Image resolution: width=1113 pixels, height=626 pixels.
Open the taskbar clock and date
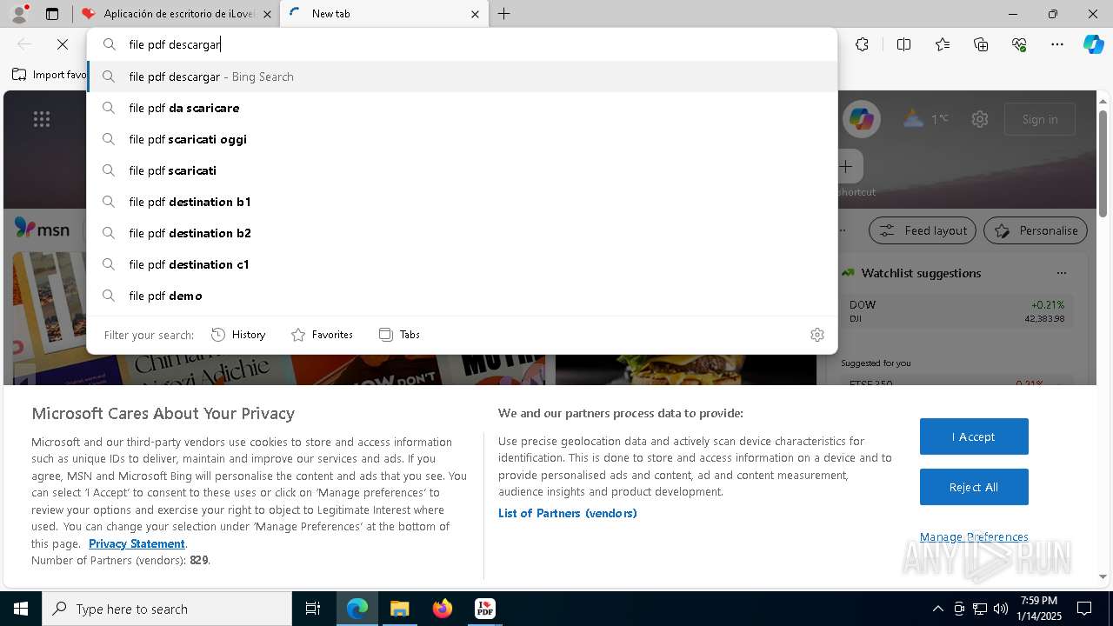(x=1038, y=609)
